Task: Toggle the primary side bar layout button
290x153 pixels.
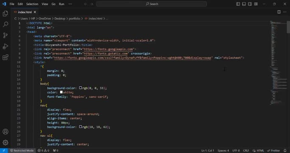Action: 238,4
